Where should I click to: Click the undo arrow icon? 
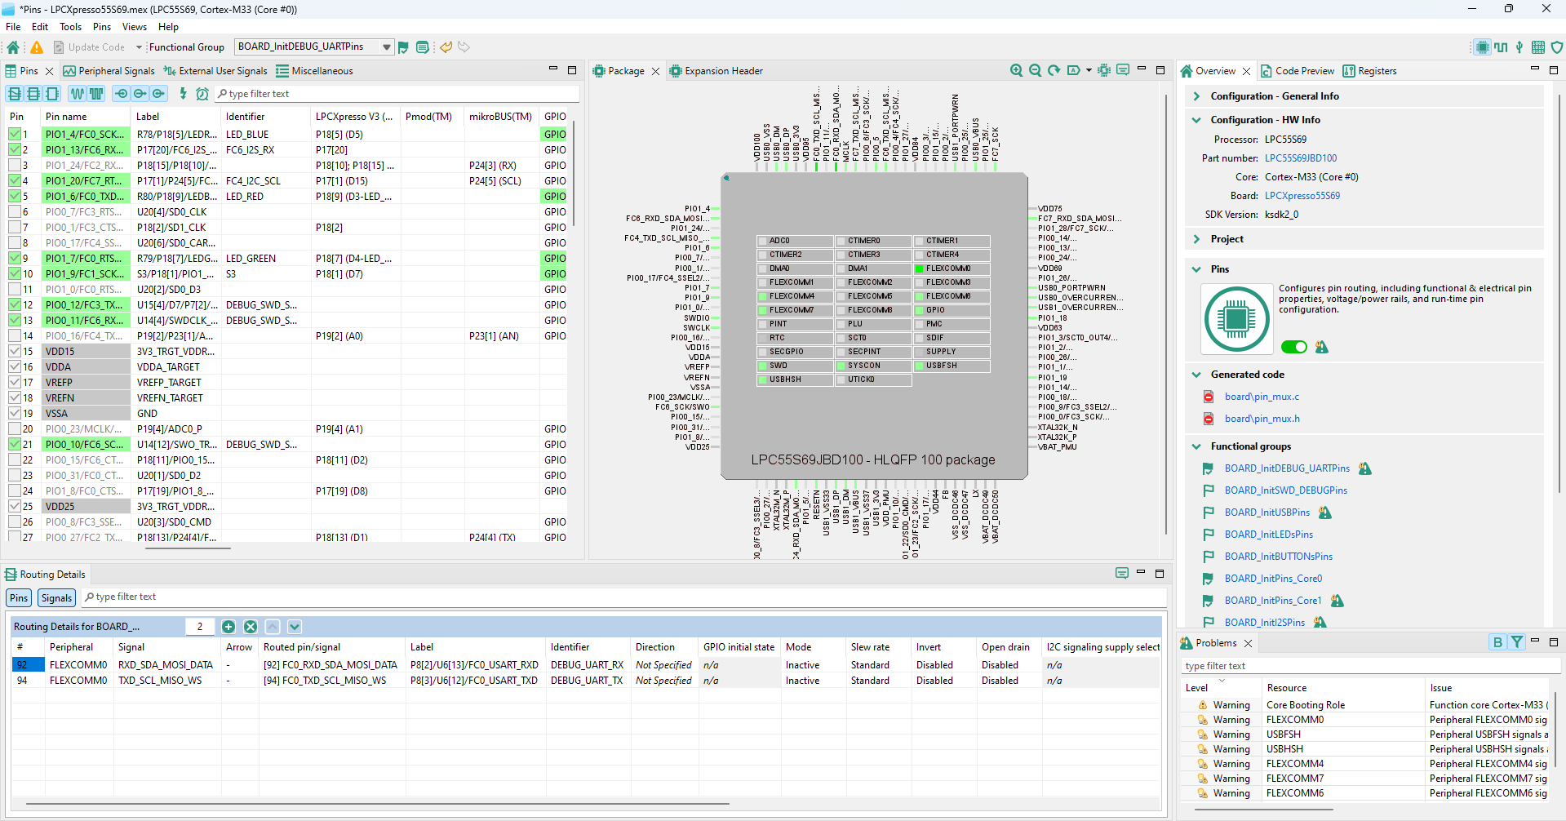point(446,47)
